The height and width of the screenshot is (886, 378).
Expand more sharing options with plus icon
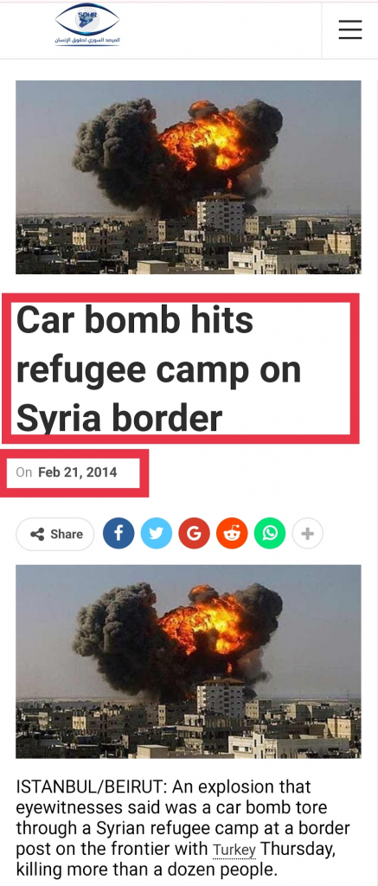pyautogui.click(x=308, y=533)
